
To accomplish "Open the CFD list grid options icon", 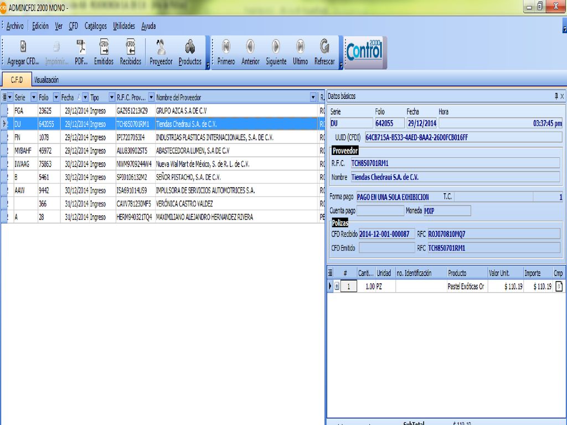I will click(x=4, y=97).
